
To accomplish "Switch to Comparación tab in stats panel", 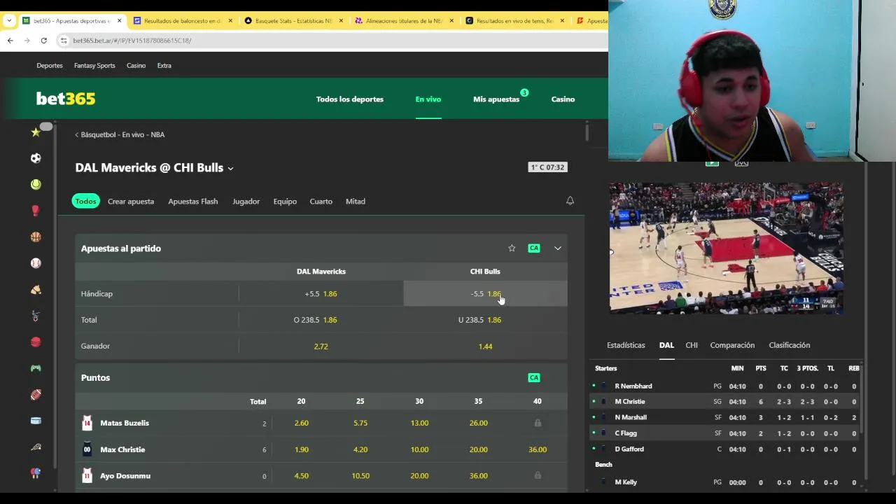I will click(x=732, y=345).
